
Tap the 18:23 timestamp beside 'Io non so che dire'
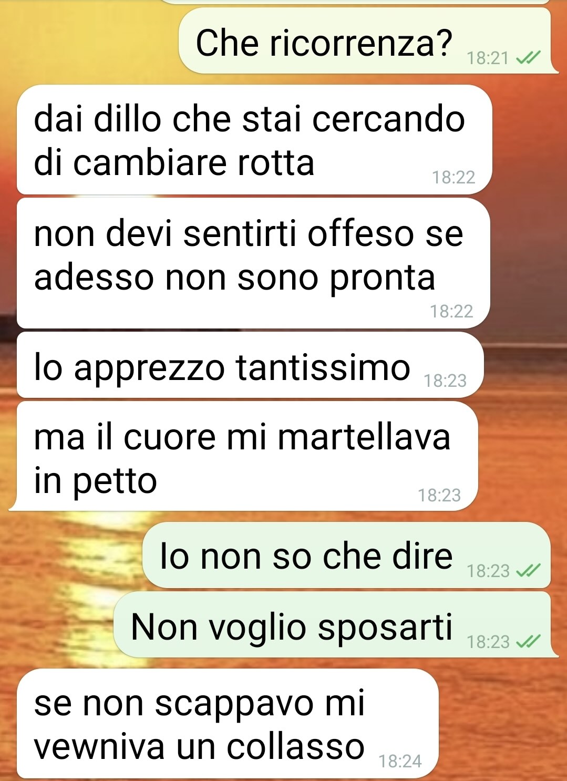tap(488, 571)
